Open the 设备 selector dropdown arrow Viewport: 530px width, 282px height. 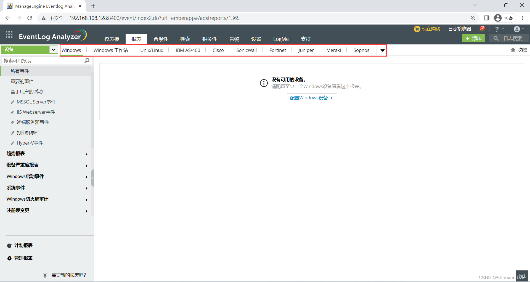pyautogui.click(x=53, y=50)
